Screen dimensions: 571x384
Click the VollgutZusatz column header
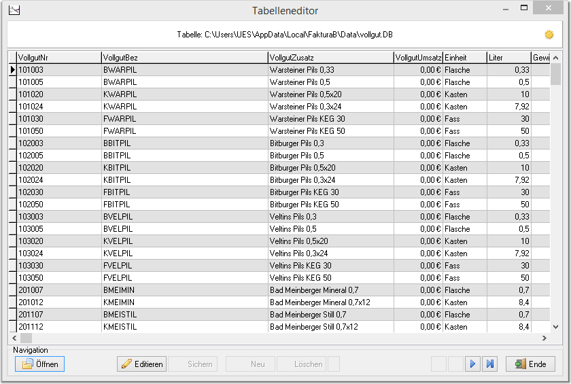point(331,58)
